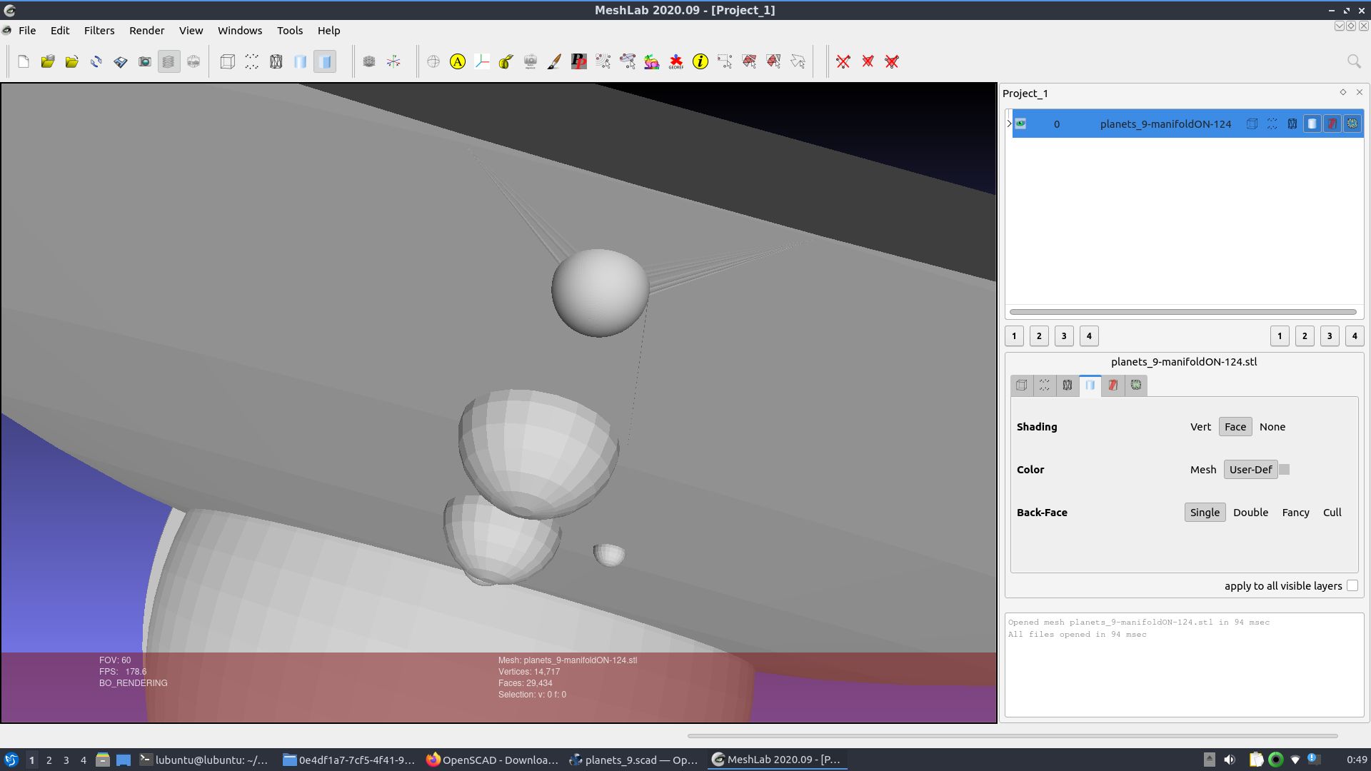Toggle visibility of planets_9-manifoldON-124 layer
The width and height of the screenshot is (1371, 771).
[x=1021, y=124]
